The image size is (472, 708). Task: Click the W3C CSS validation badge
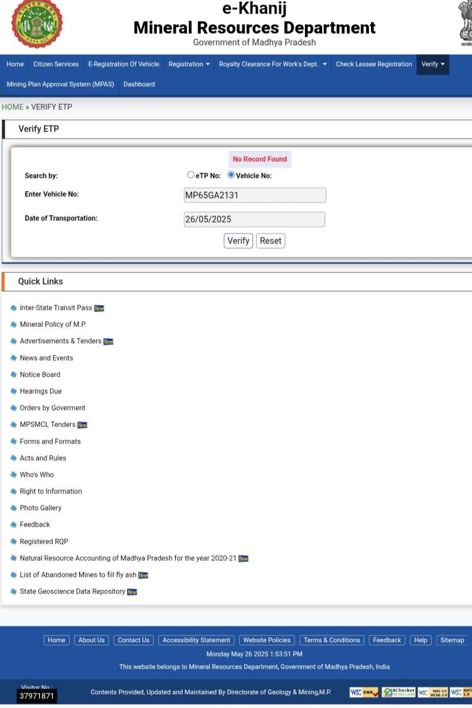click(364, 692)
